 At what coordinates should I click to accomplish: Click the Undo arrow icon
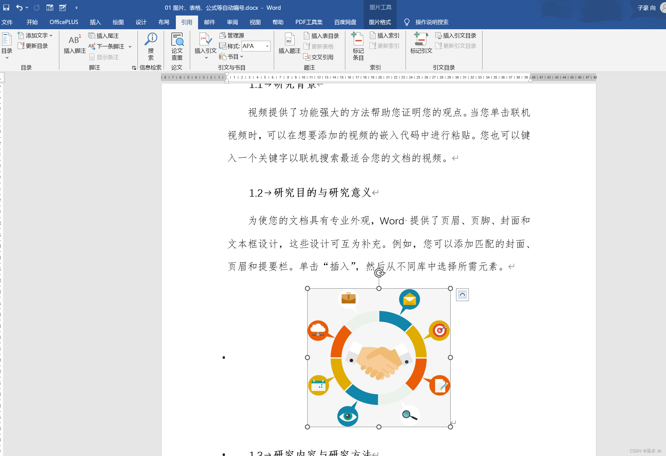[19, 8]
